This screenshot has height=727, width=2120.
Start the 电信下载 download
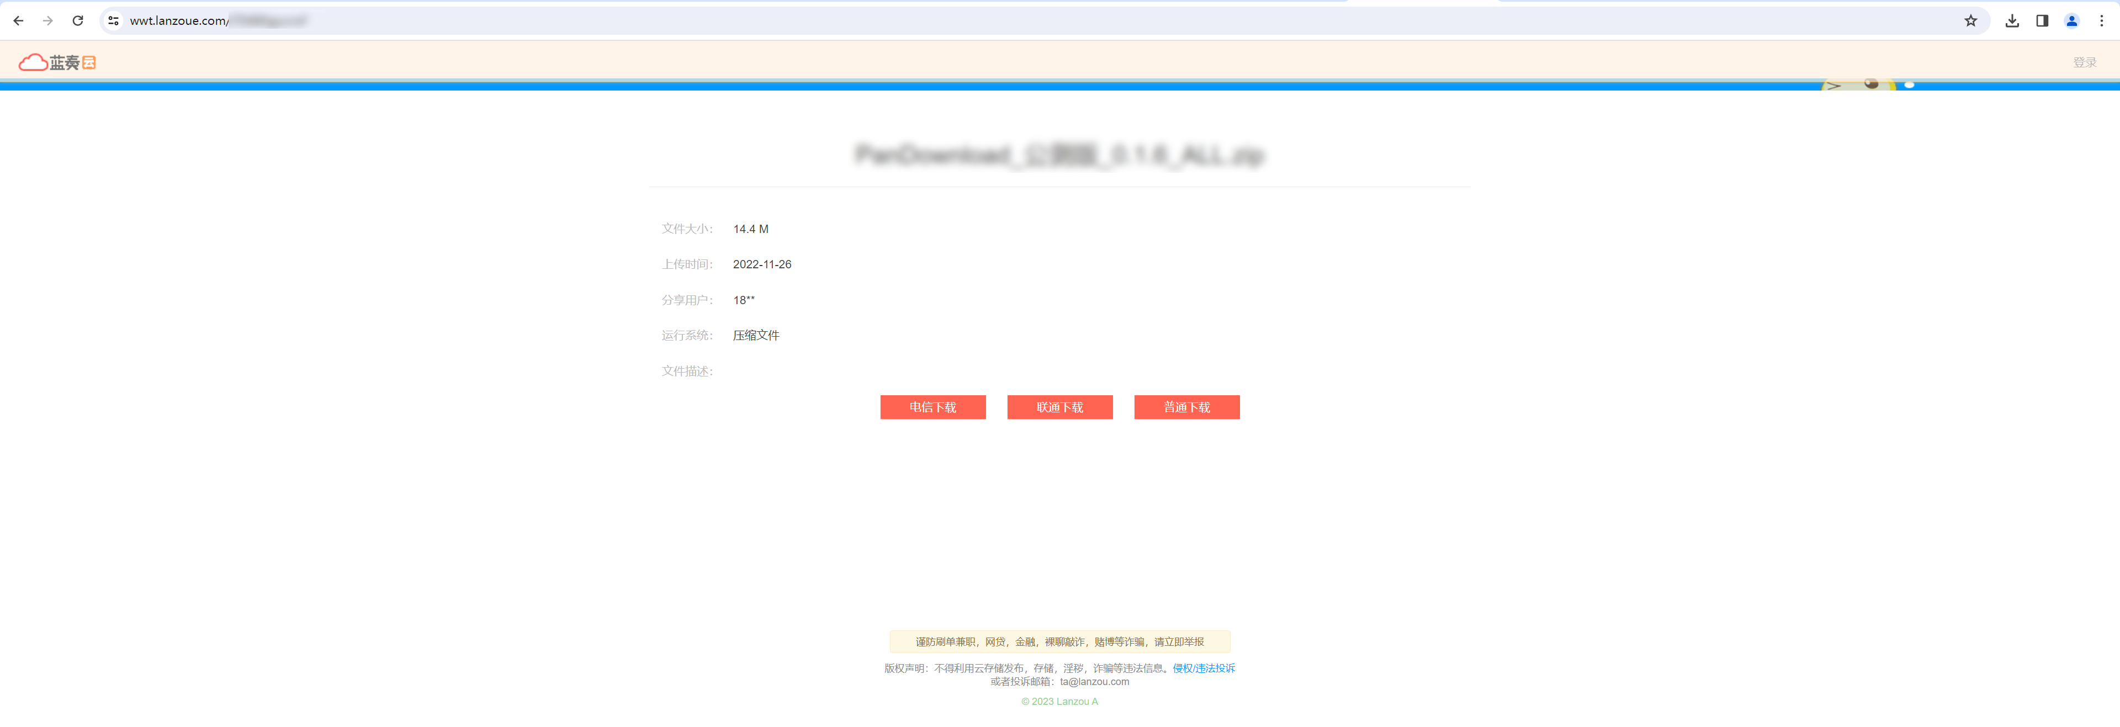coord(932,407)
